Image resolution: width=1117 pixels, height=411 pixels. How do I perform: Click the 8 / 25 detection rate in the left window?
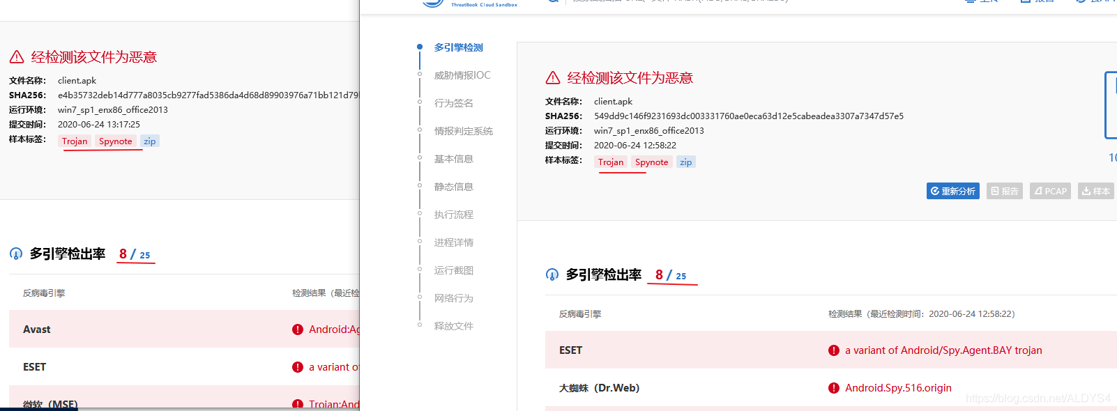pyautogui.click(x=135, y=254)
